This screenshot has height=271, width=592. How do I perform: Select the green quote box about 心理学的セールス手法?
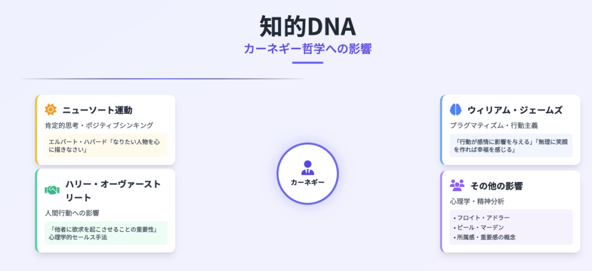click(x=106, y=233)
